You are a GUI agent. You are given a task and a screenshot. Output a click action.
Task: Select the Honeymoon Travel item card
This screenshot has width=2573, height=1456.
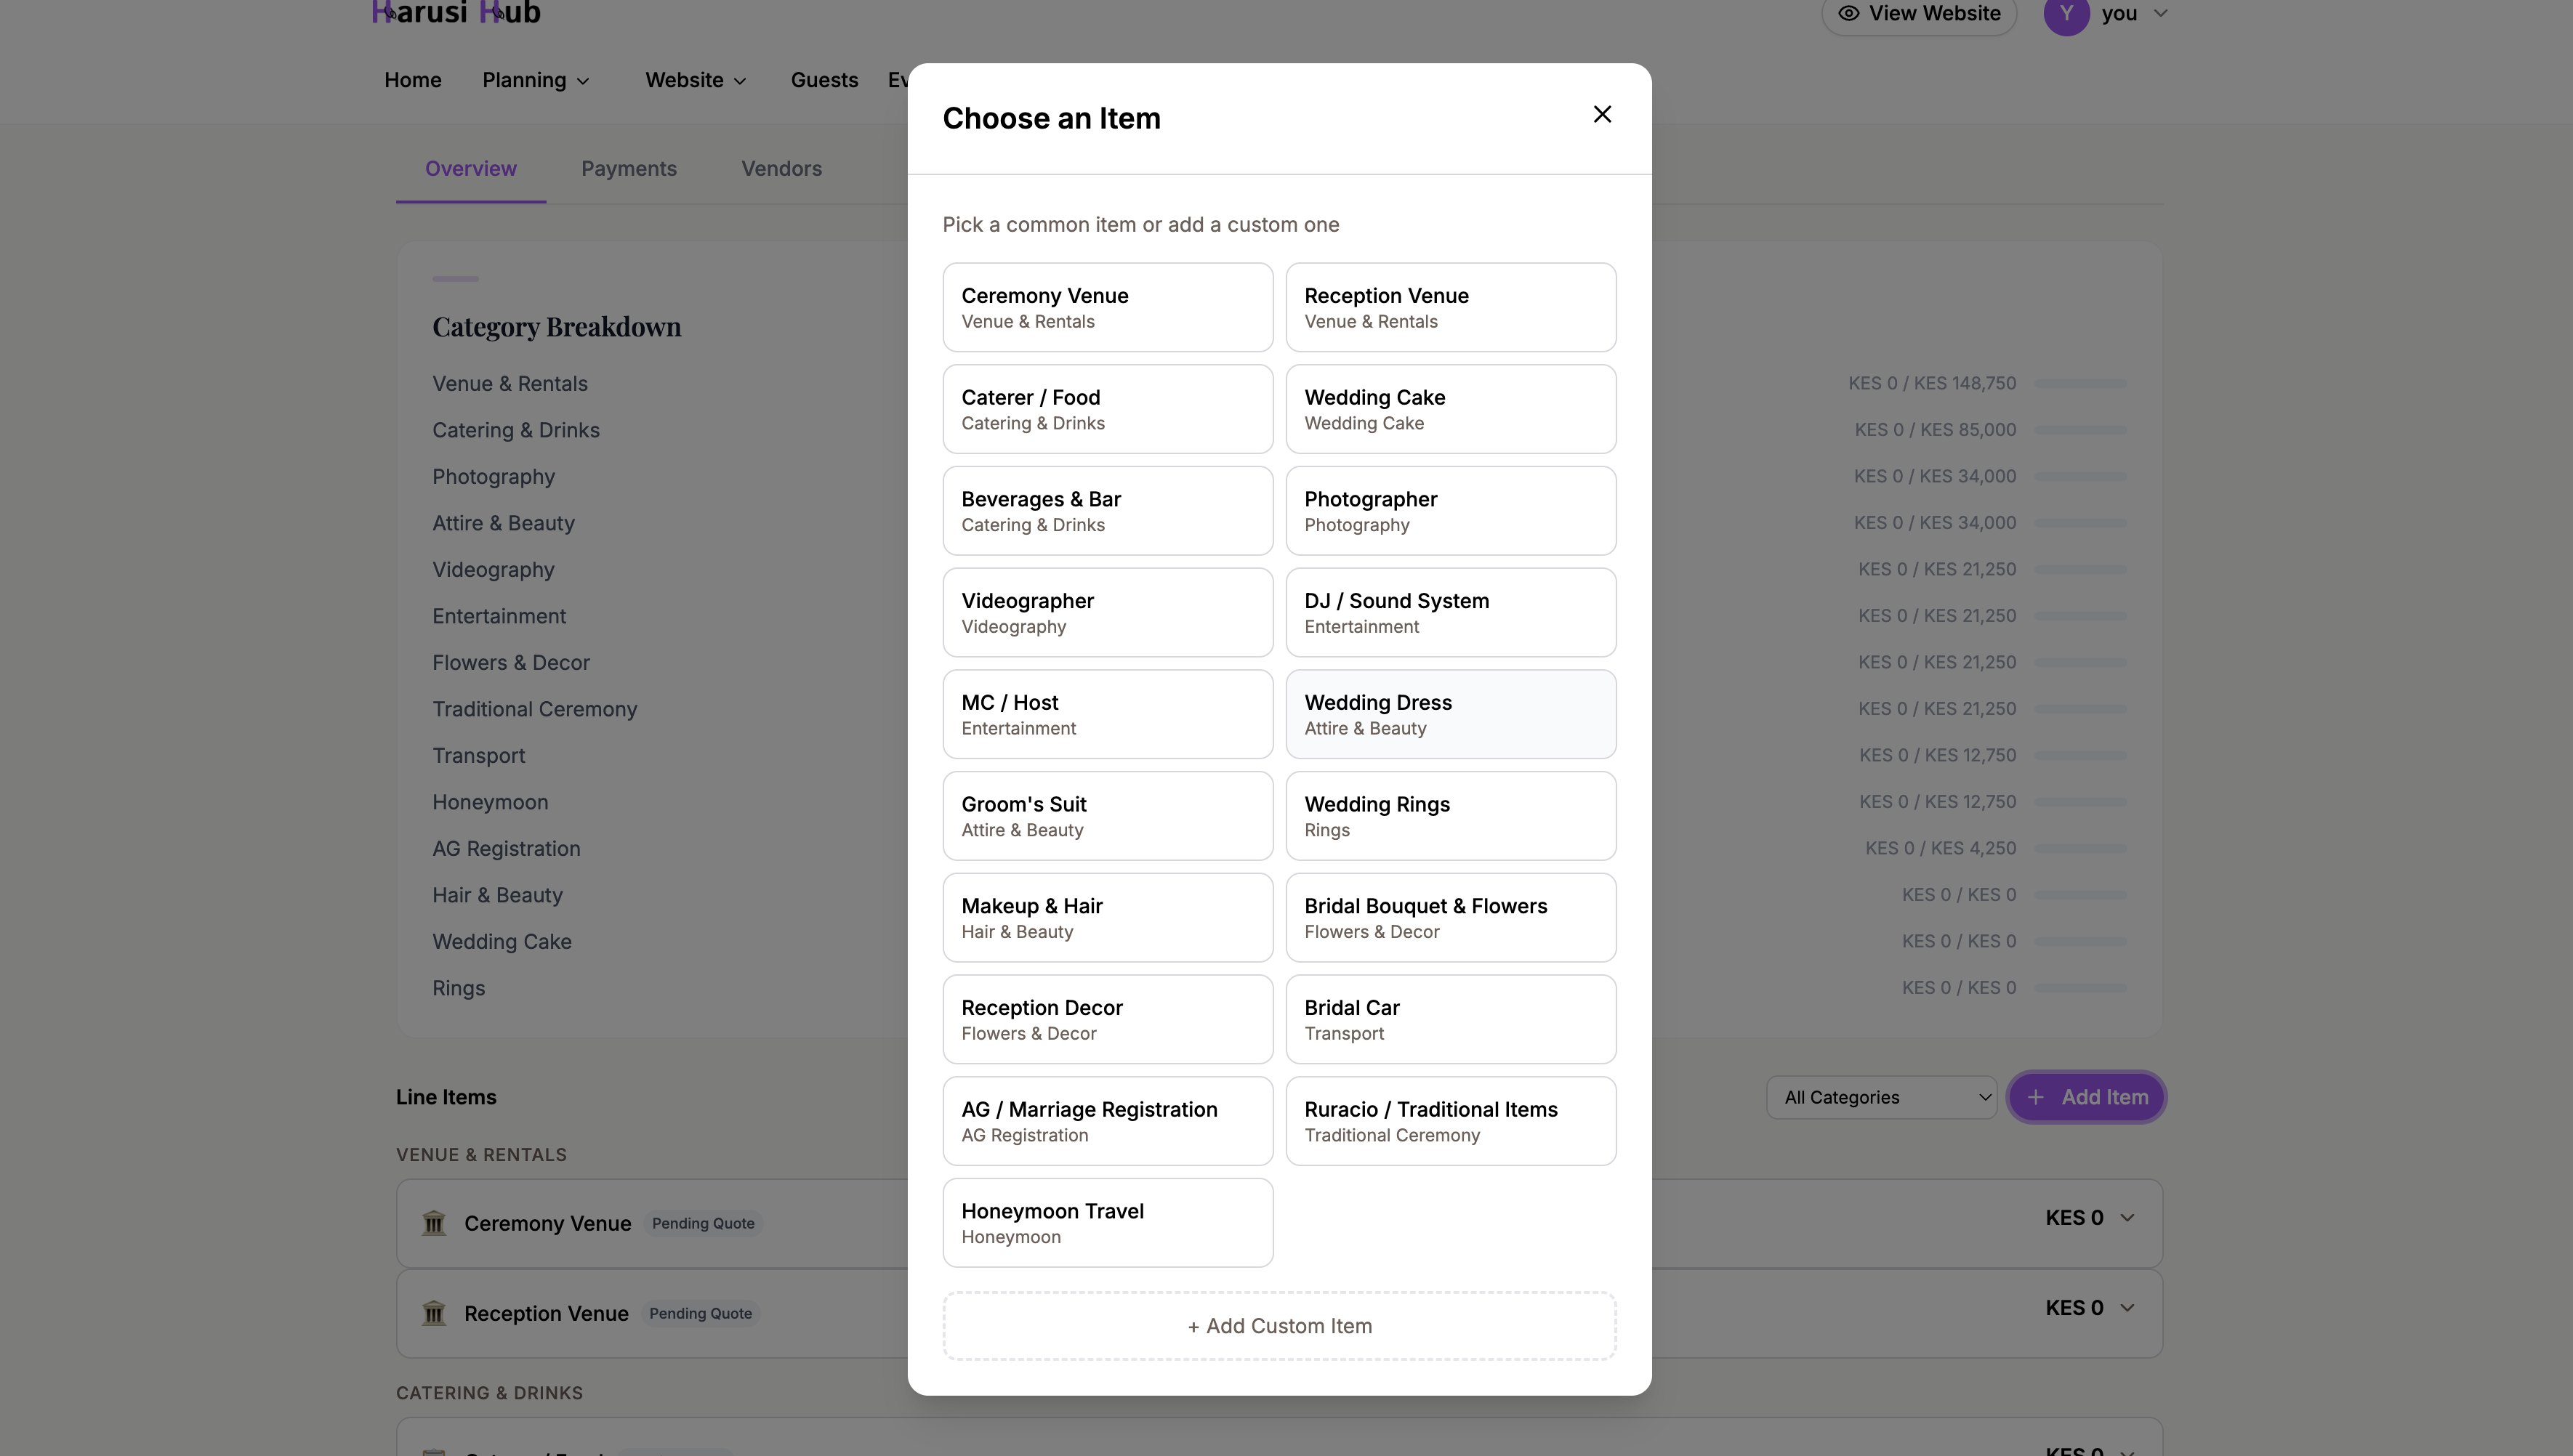tap(1106, 1222)
